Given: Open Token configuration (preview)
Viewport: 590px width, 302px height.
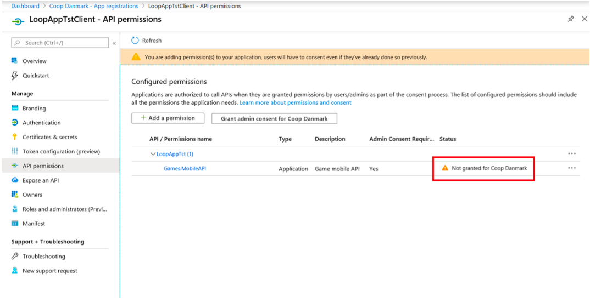Looking at the screenshot, I should (60, 151).
